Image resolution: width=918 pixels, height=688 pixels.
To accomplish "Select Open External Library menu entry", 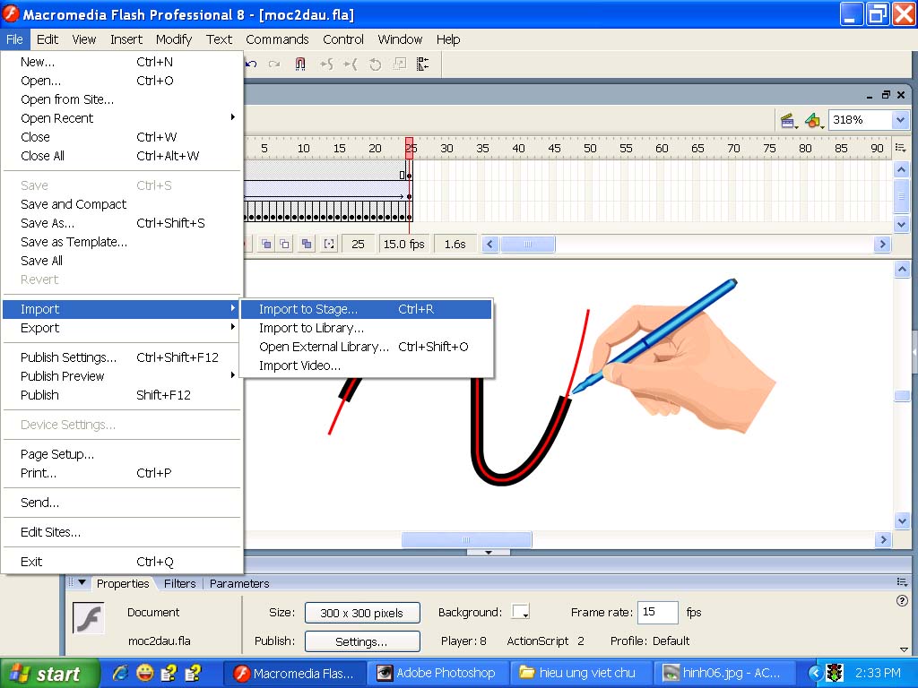I will pos(366,347).
